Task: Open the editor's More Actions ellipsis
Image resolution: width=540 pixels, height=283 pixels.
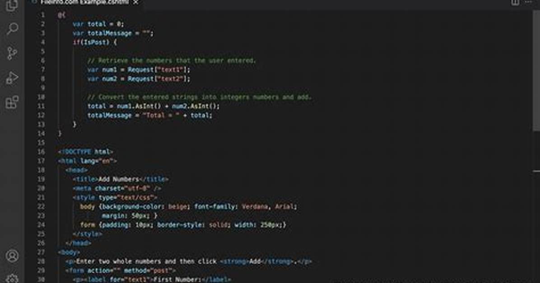Action: (x=528, y=2)
